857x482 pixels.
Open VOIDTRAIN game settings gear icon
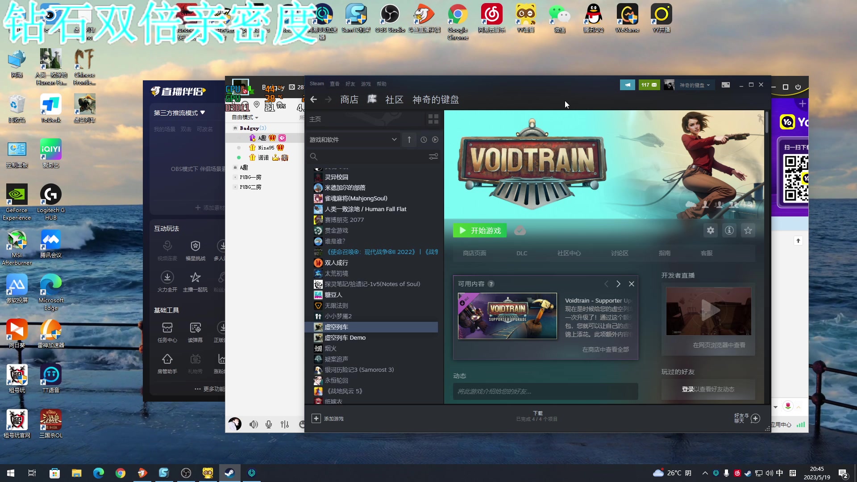point(711,231)
